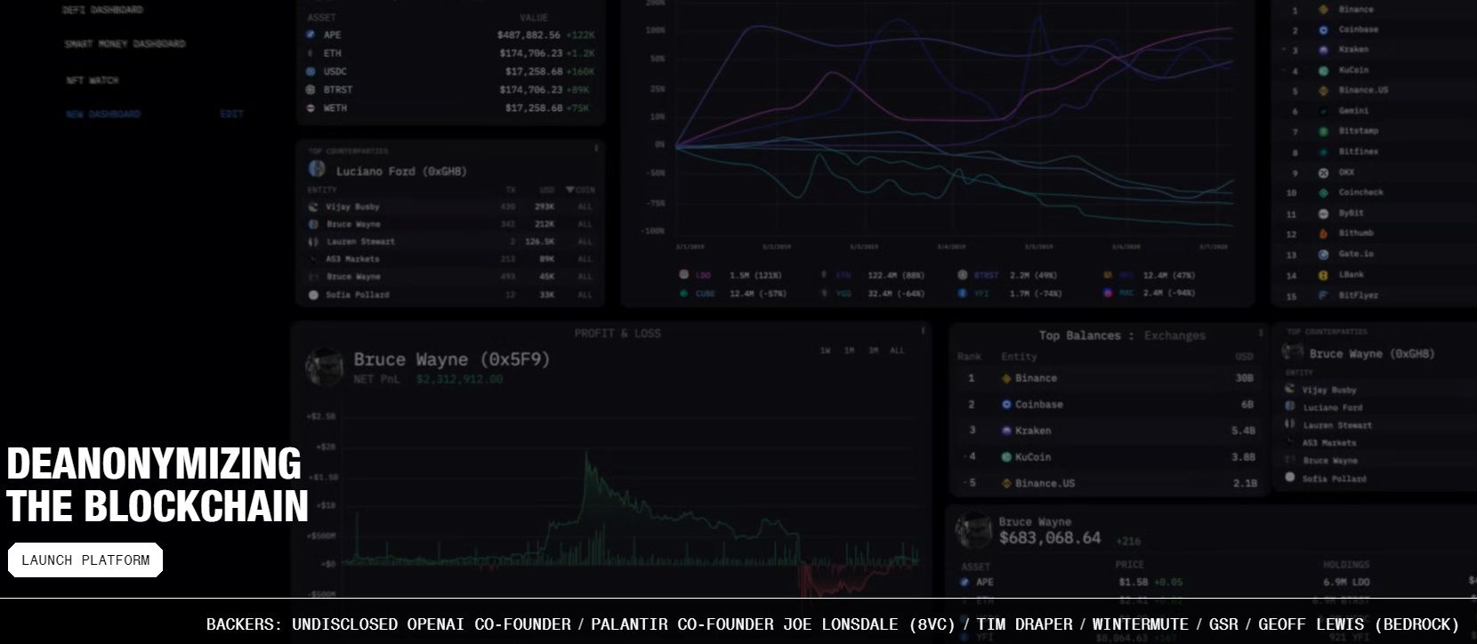Click the APE asset icon in the top asset list
This screenshot has width=1477, height=644.
311,35
